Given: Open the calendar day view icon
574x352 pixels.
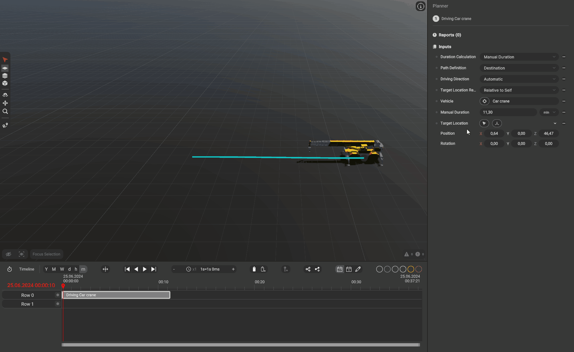Looking at the screenshot, I should (349, 269).
